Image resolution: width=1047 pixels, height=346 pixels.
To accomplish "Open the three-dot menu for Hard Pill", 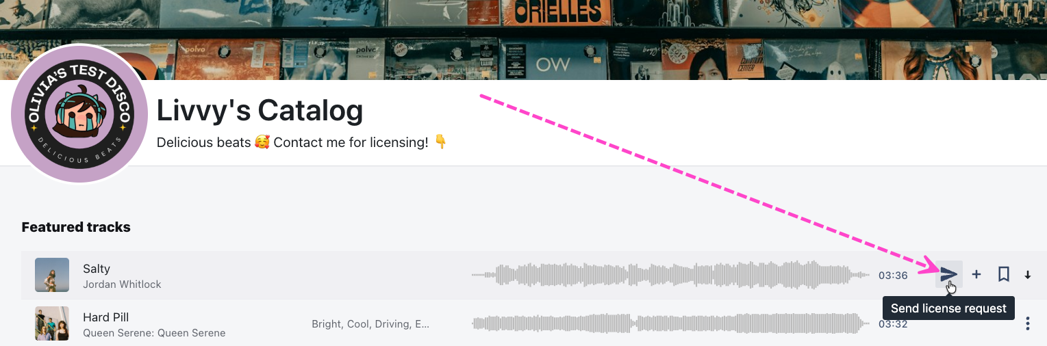I will coord(1028,323).
